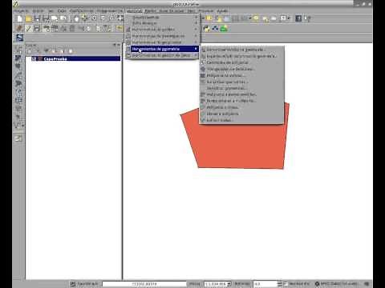Click the green plugin icon beside Python
The height and width of the screenshot is (288, 385).
(224, 29)
